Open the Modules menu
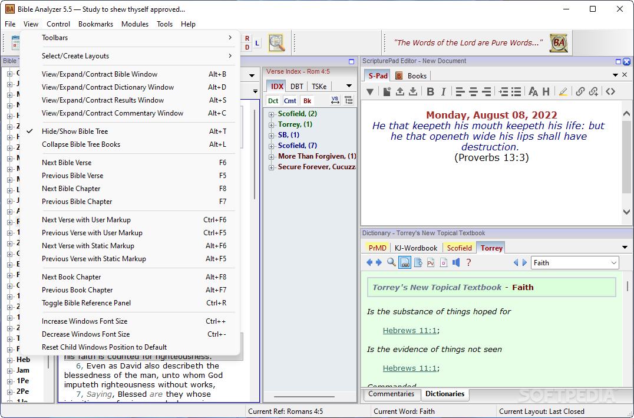Screen dimensions: 634x418 pyautogui.click(x=135, y=24)
